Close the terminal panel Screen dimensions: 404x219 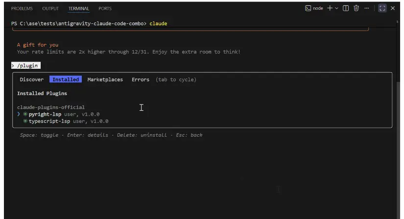[393, 8]
